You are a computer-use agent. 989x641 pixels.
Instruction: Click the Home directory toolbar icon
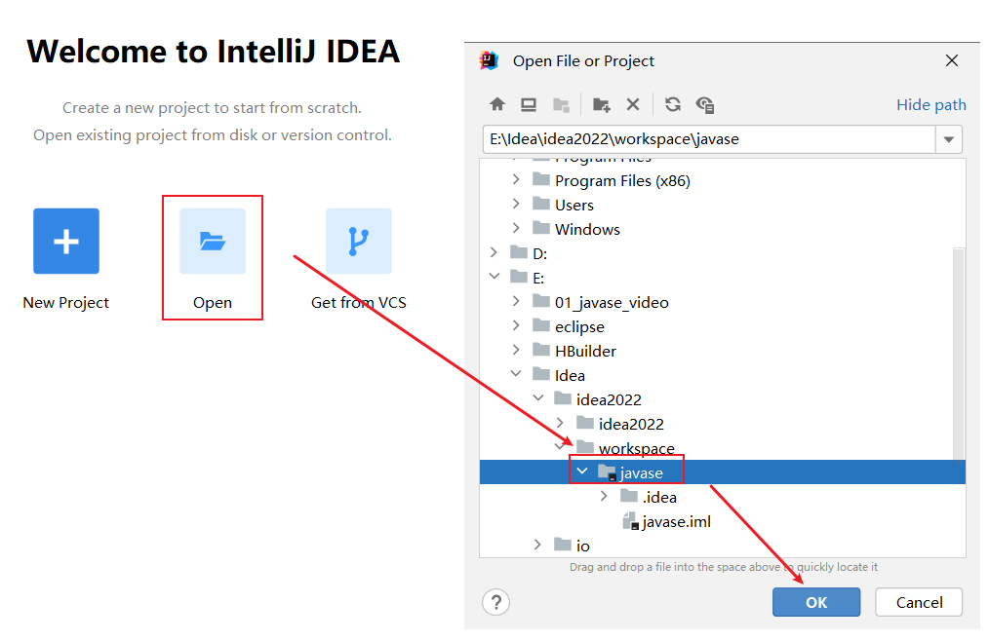click(x=497, y=104)
